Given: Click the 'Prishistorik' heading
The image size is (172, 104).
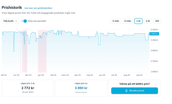Looking at the screenshot, I should coord(12,8).
